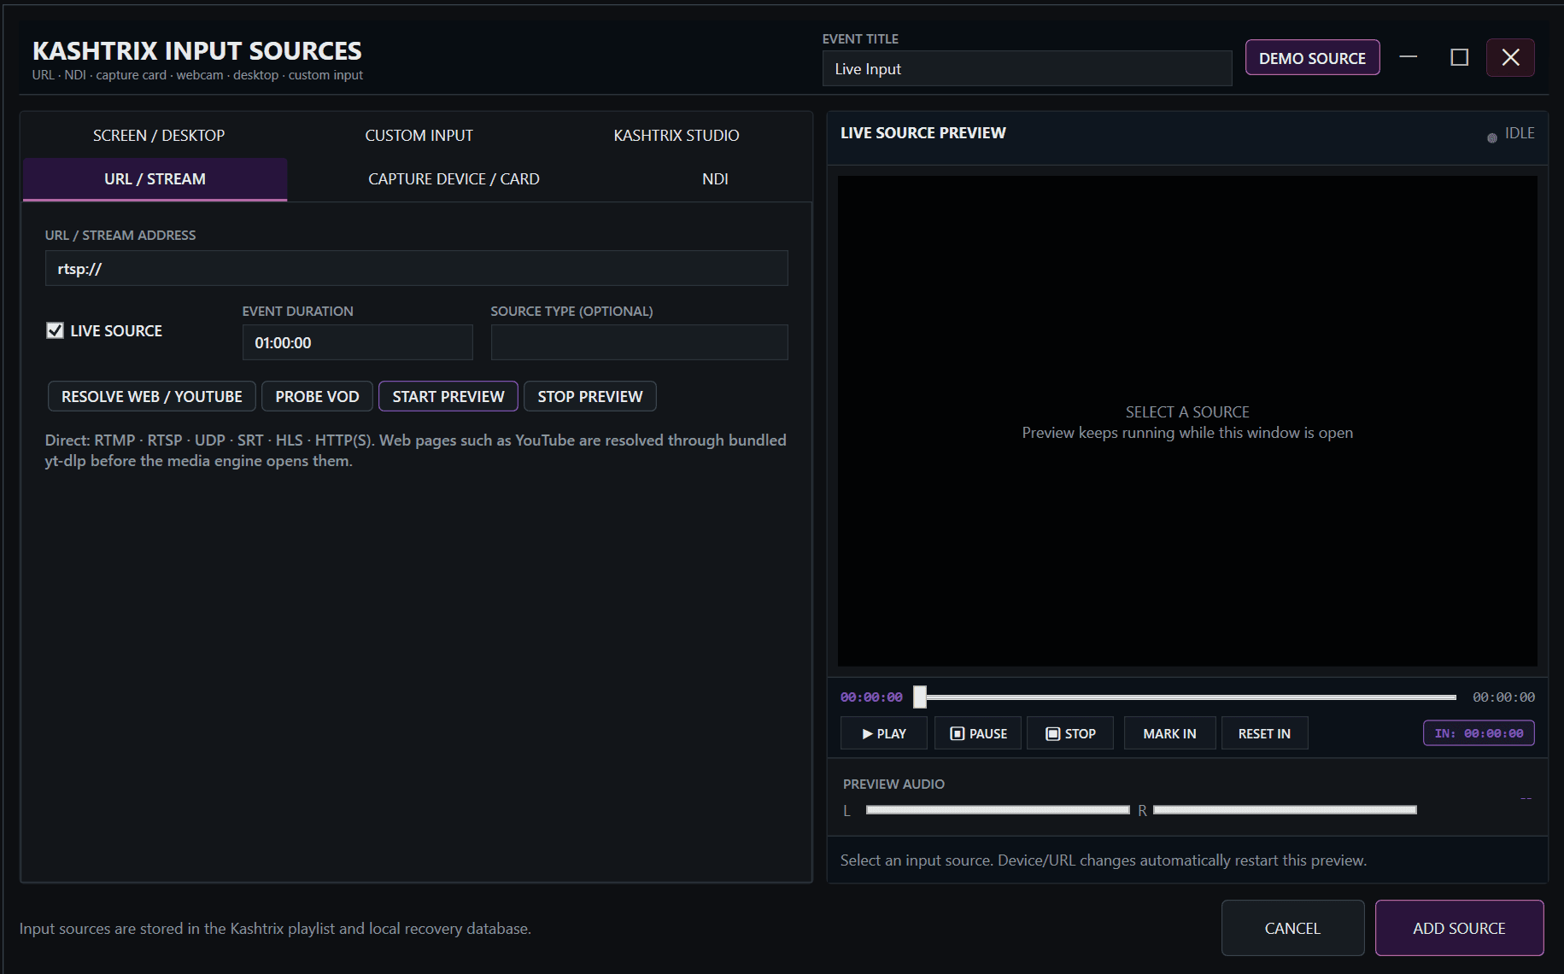This screenshot has height=974, width=1564.
Task: Maximize the Kashtrix Input Sources window
Action: click(1460, 57)
